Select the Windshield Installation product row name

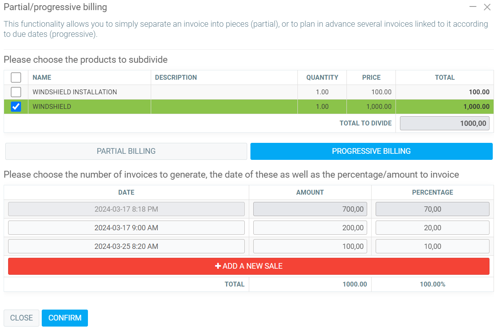coord(75,92)
